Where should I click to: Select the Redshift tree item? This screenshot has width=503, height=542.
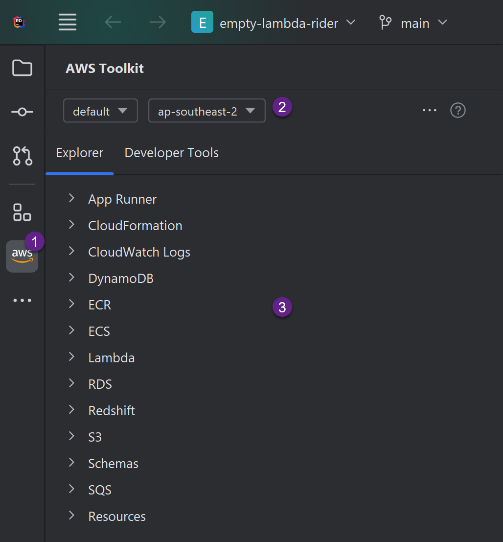[112, 411]
